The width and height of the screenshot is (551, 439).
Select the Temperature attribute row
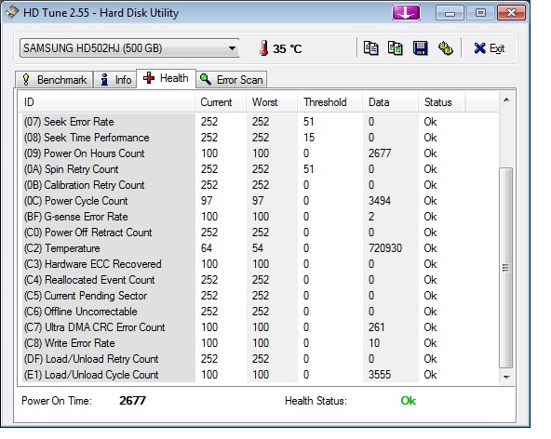pyautogui.click(x=260, y=248)
